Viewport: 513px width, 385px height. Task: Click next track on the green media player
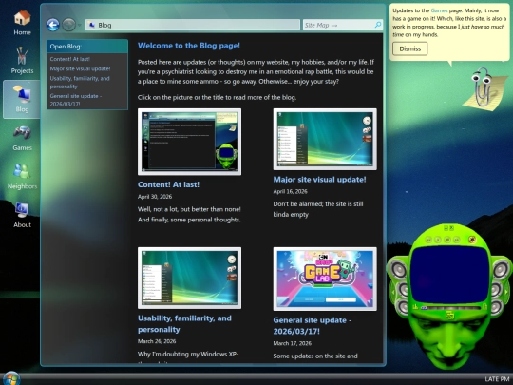(457, 240)
